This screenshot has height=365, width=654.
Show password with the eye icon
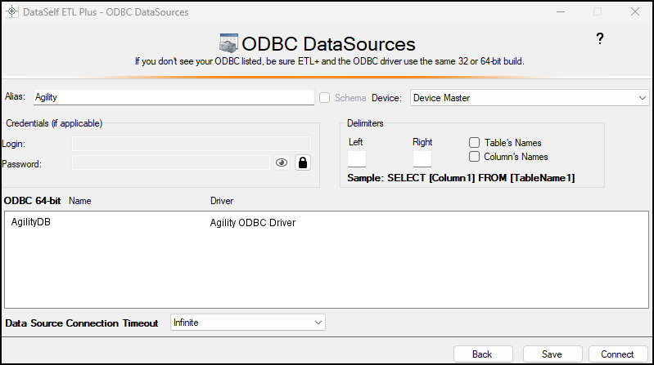click(x=282, y=162)
